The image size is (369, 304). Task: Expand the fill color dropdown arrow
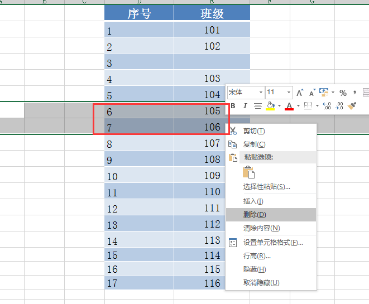(x=279, y=106)
